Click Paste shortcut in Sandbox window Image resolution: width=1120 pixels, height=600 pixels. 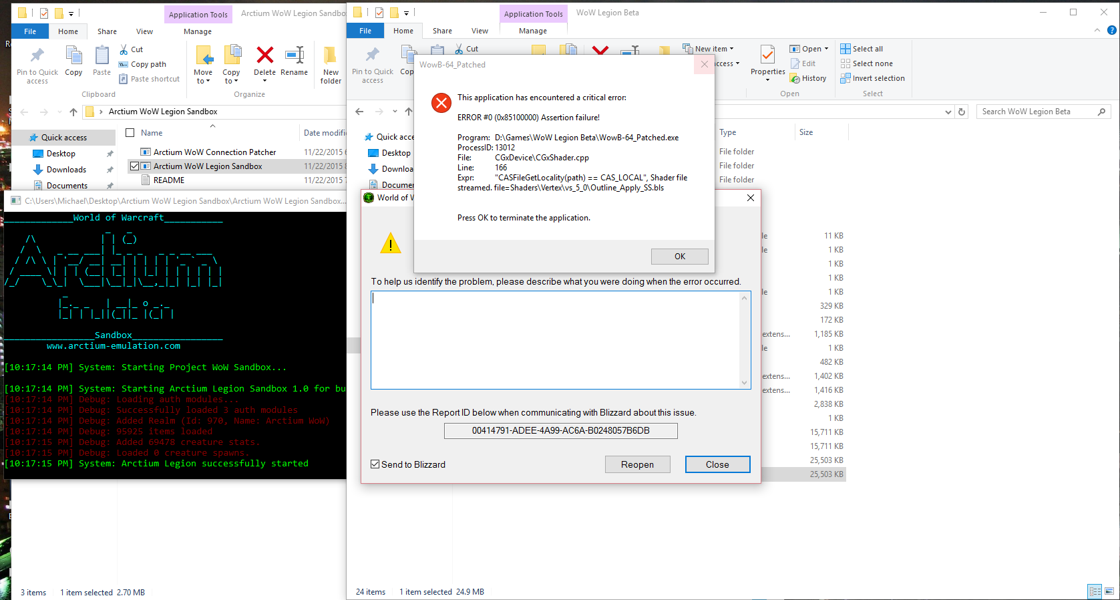[x=149, y=79]
